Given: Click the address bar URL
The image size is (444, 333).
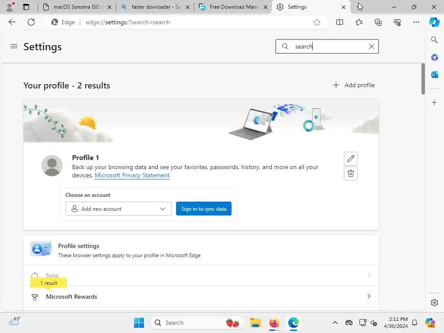Looking at the screenshot, I should 128,22.
